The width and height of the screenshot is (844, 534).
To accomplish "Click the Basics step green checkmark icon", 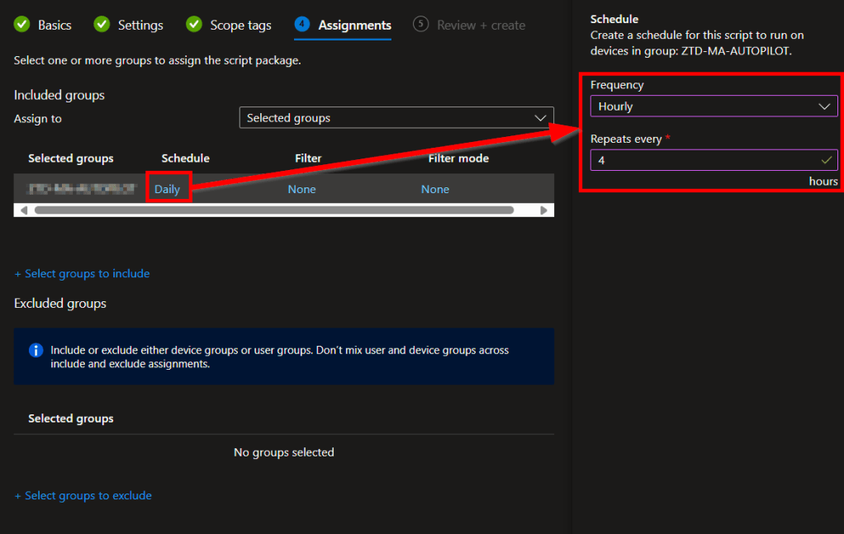I will click(x=22, y=25).
